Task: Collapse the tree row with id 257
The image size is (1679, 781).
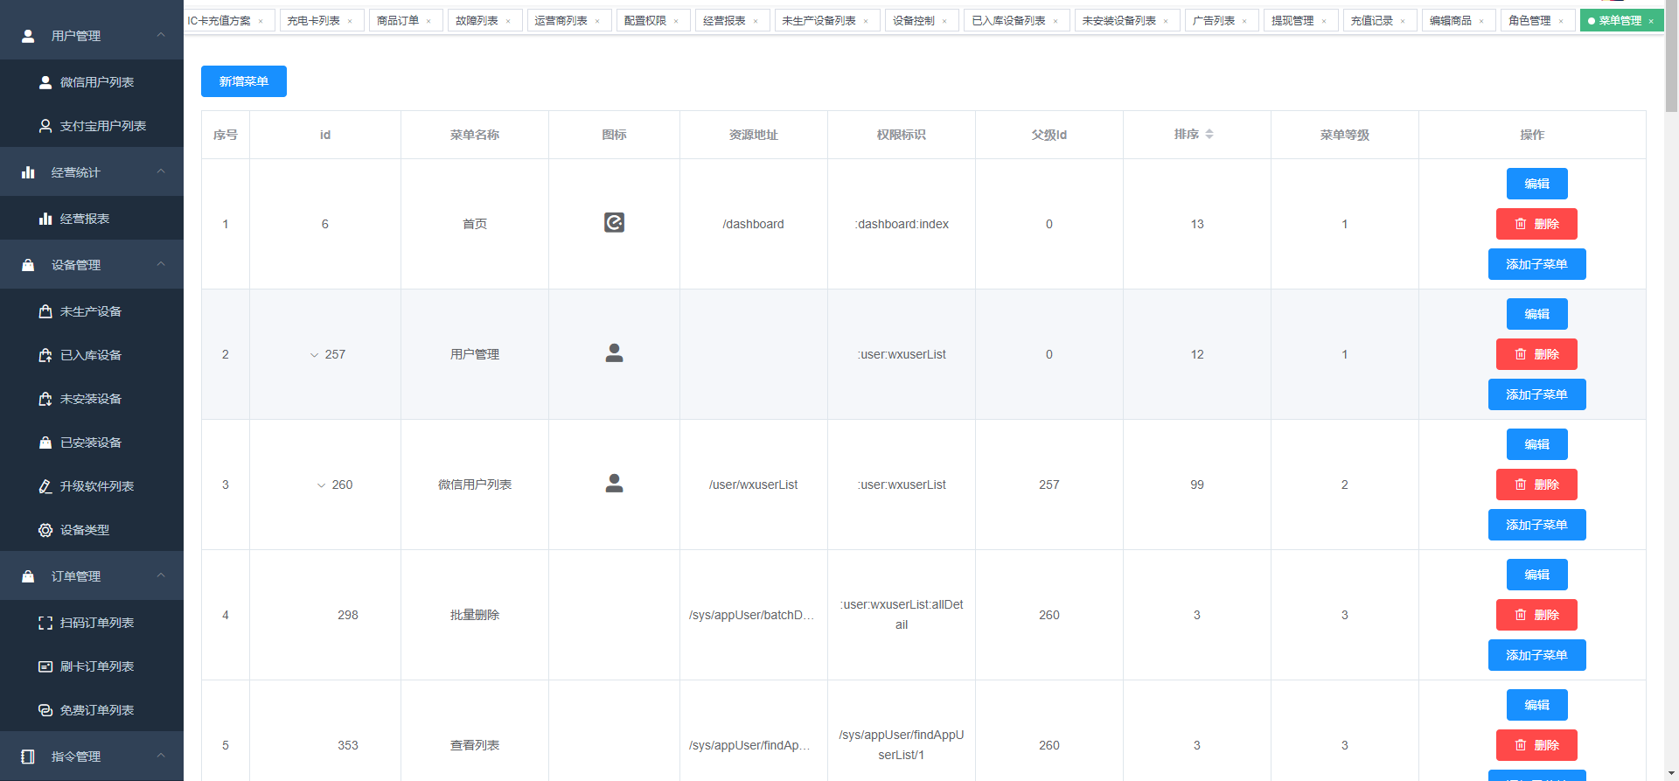Action: (x=314, y=355)
